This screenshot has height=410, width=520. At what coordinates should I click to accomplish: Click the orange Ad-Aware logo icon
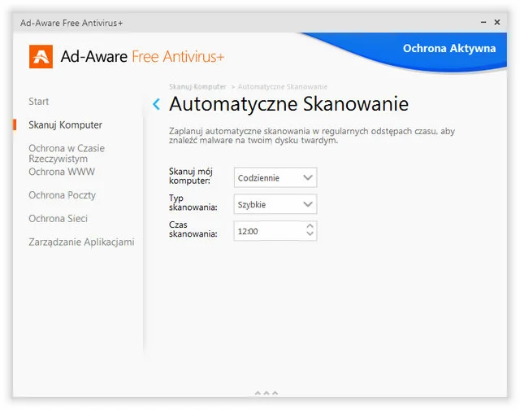point(41,56)
